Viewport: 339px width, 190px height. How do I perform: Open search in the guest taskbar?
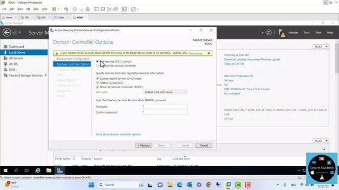16,170
